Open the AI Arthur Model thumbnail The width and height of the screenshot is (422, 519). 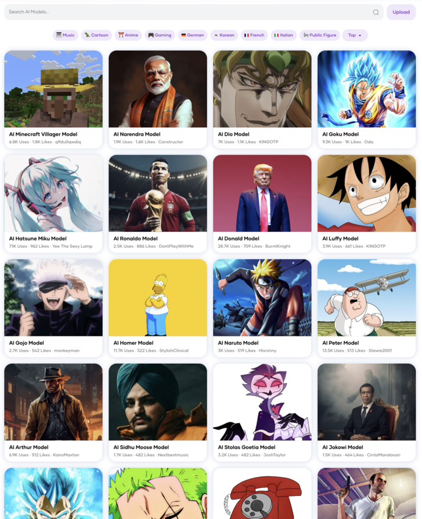(54, 402)
